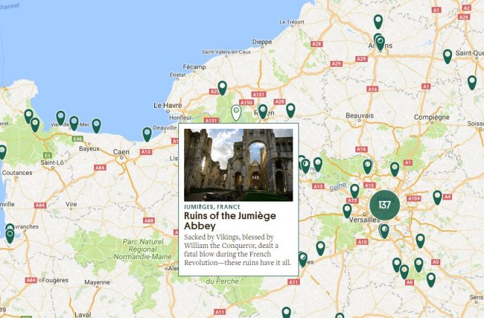484x318 pixels.
Task: Click the Laval town label
Action: tap(83, 315)
